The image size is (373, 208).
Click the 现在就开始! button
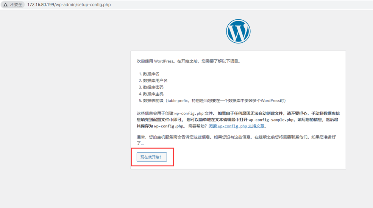(152, 157)
